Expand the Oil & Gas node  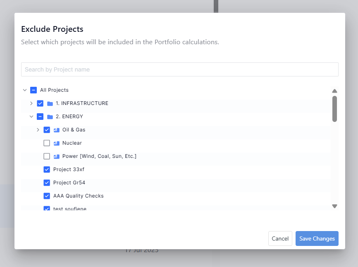coord(38,130)
